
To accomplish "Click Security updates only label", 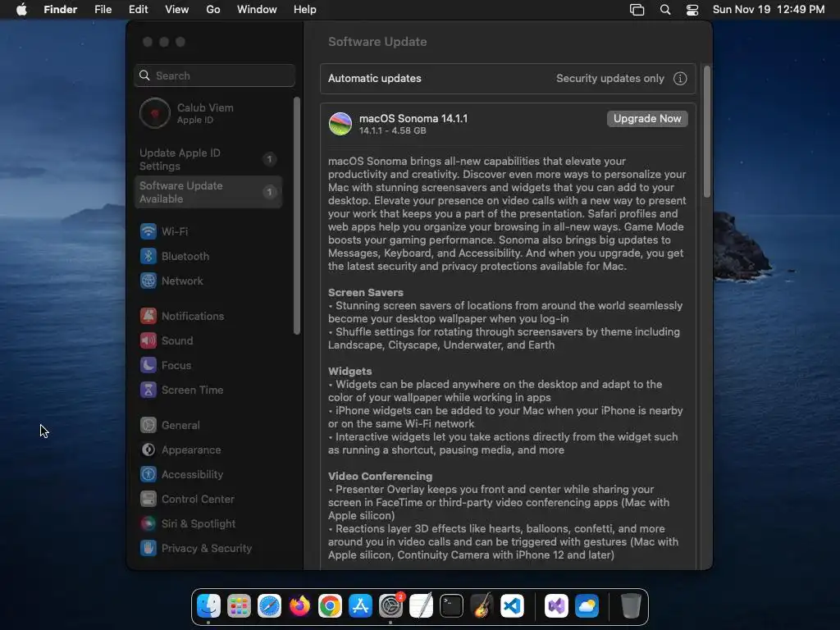I will point(610,79).
